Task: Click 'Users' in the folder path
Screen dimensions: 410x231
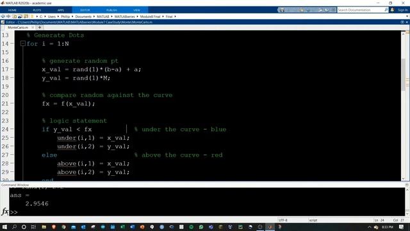Action: (x=51, y=17)
